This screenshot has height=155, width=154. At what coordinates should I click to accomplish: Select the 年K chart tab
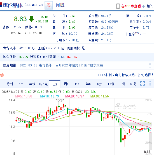(x=88, y=84)
